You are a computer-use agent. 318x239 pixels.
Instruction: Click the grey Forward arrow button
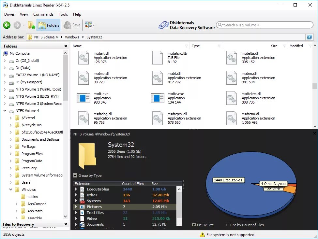pyautogui.click(x=17, y=25)
